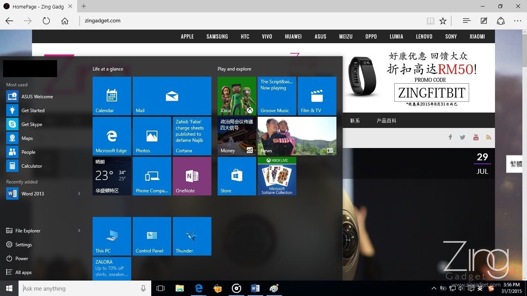Open People from the Most used list
The image size is (527, 296).
pyautogui.click(x=28, y=152)
